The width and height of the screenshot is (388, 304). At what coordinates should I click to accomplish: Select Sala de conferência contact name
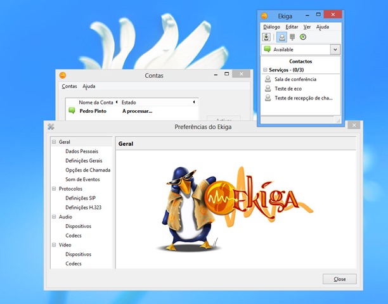pos(295,79)
